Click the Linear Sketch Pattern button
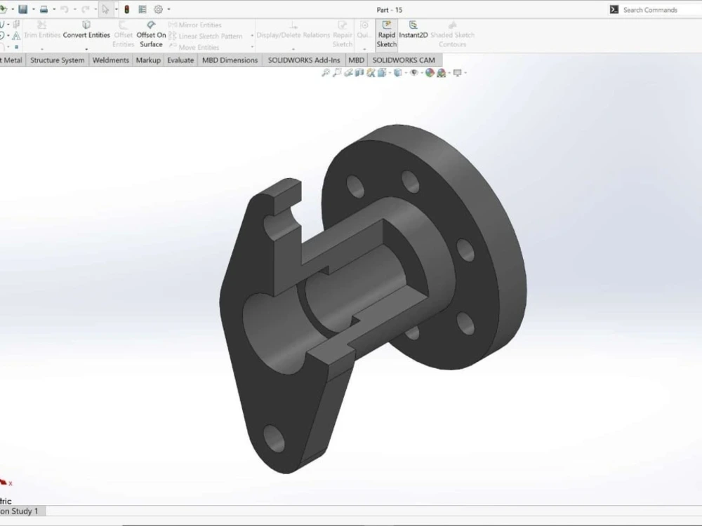 (x=206, y=36)
